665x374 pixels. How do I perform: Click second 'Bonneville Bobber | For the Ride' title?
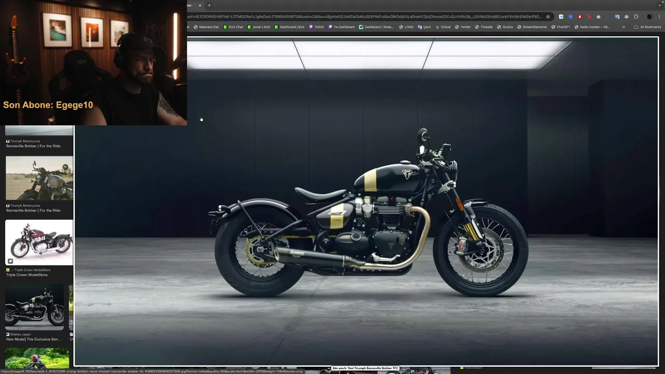click(x=33, y=210)
